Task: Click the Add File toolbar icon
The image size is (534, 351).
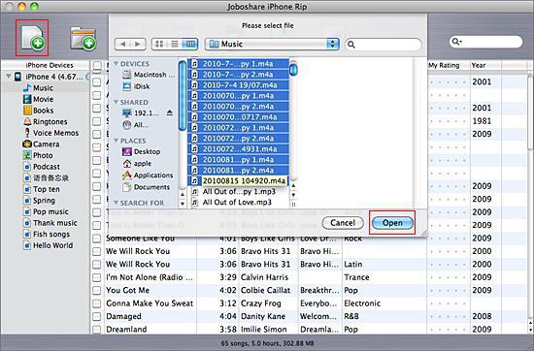Action: click(32, 38)
